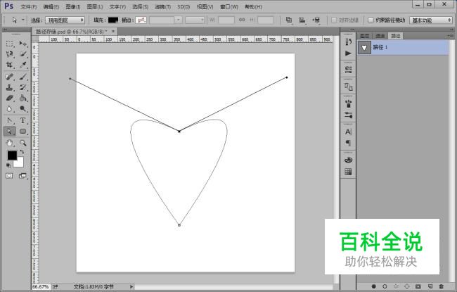The image size is (457, 292).
Task: Open path arrangement options
Action: click(316, 20)
